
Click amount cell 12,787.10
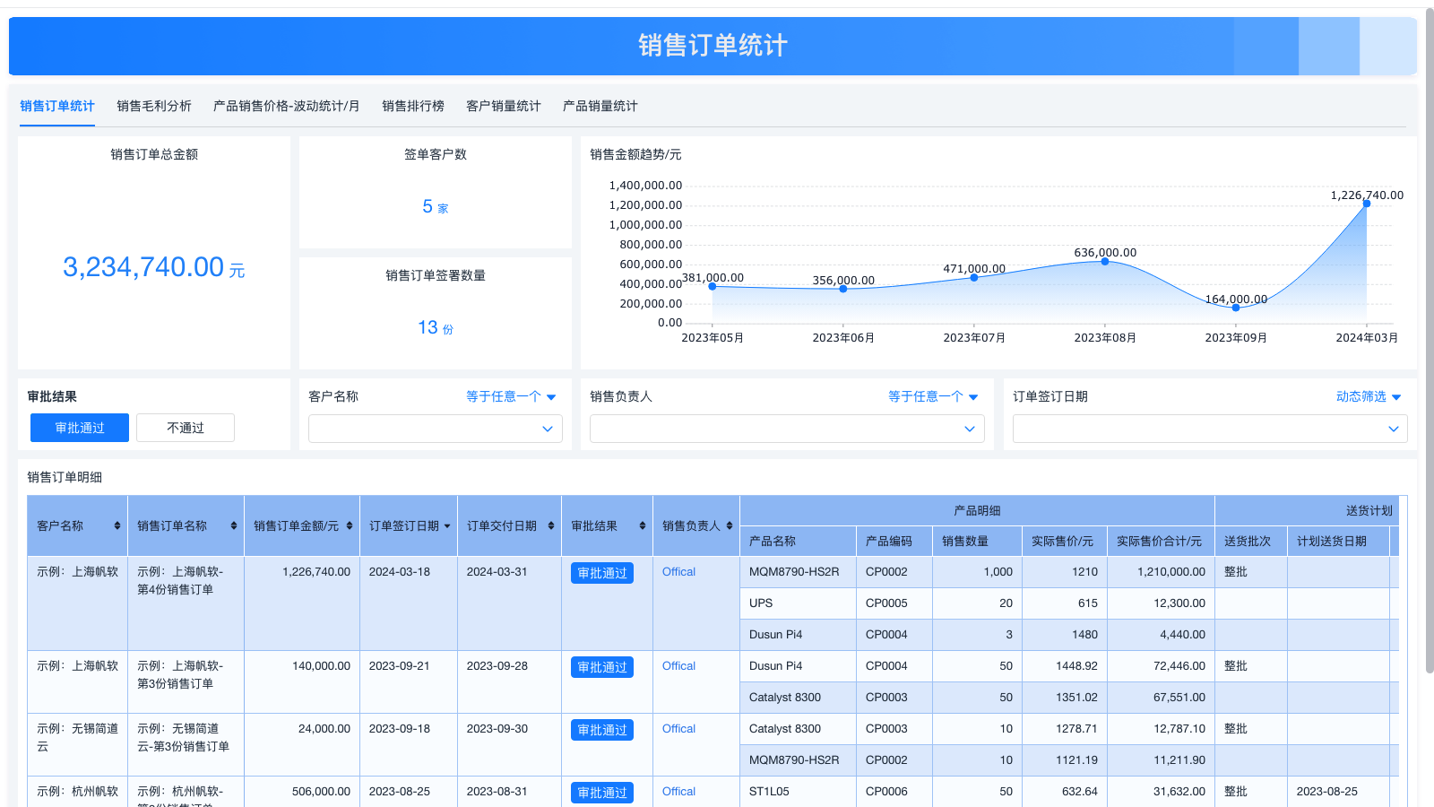[x=1161, y=729]
